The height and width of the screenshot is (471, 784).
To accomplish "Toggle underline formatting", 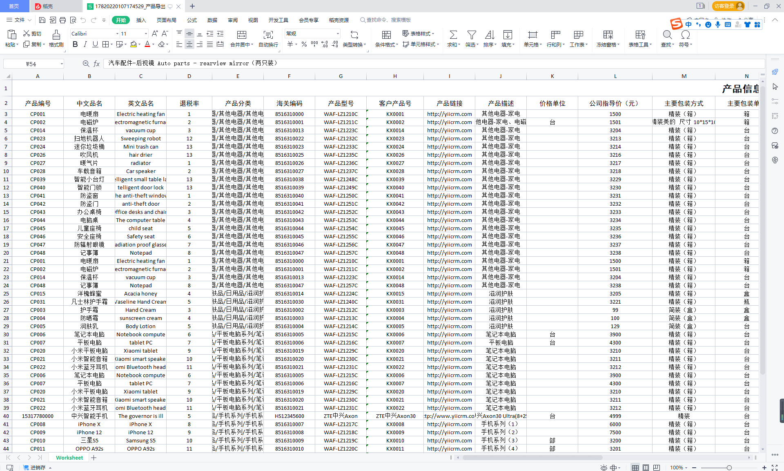I will pyautogui.click(x=95, y=44).
